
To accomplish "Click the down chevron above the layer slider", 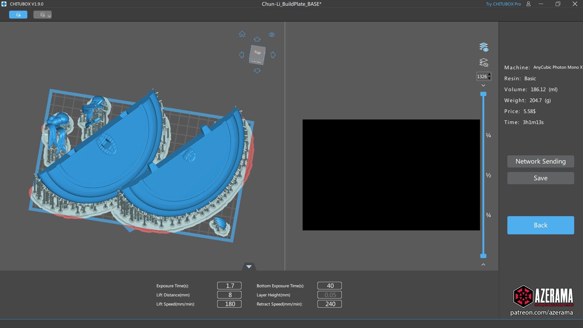I will (x=484, y=85).
